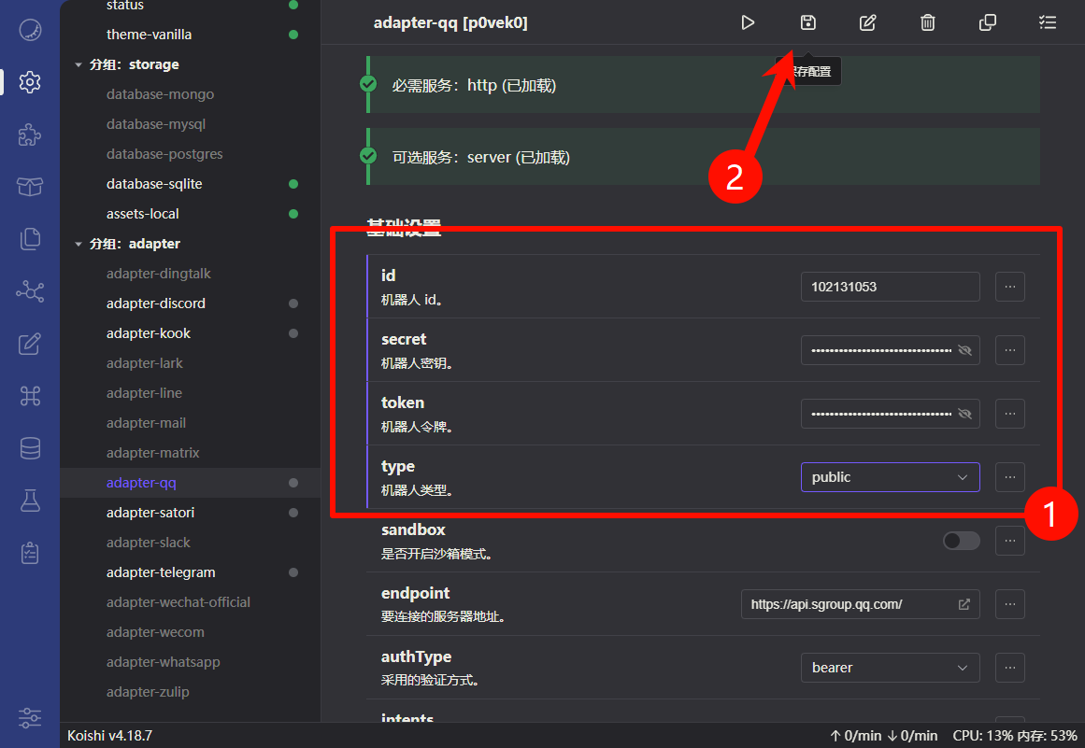The image size is (1085, 748).
Task: Reveal the secret field with eye icon
Action: coord(965,350)
